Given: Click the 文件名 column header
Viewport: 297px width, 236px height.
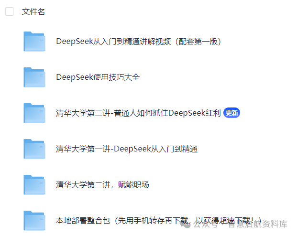Looking at the screenshot, I should pos(33,11).
